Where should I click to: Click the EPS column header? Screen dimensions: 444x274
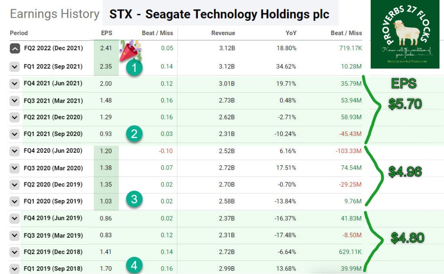[106, 33]
